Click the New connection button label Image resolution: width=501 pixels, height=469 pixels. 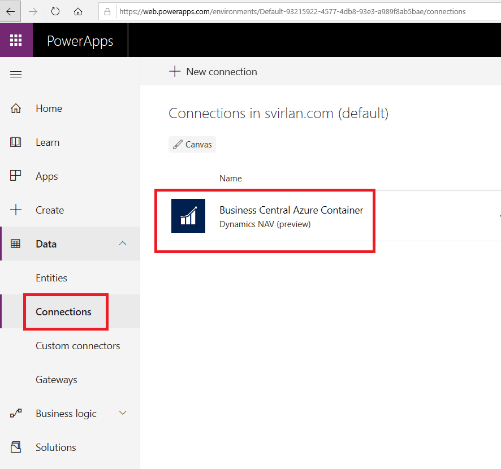(222, 72)
